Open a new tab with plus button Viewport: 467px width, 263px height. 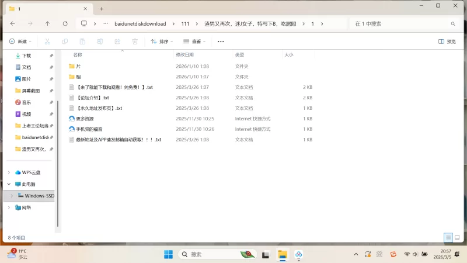point(101,9)
